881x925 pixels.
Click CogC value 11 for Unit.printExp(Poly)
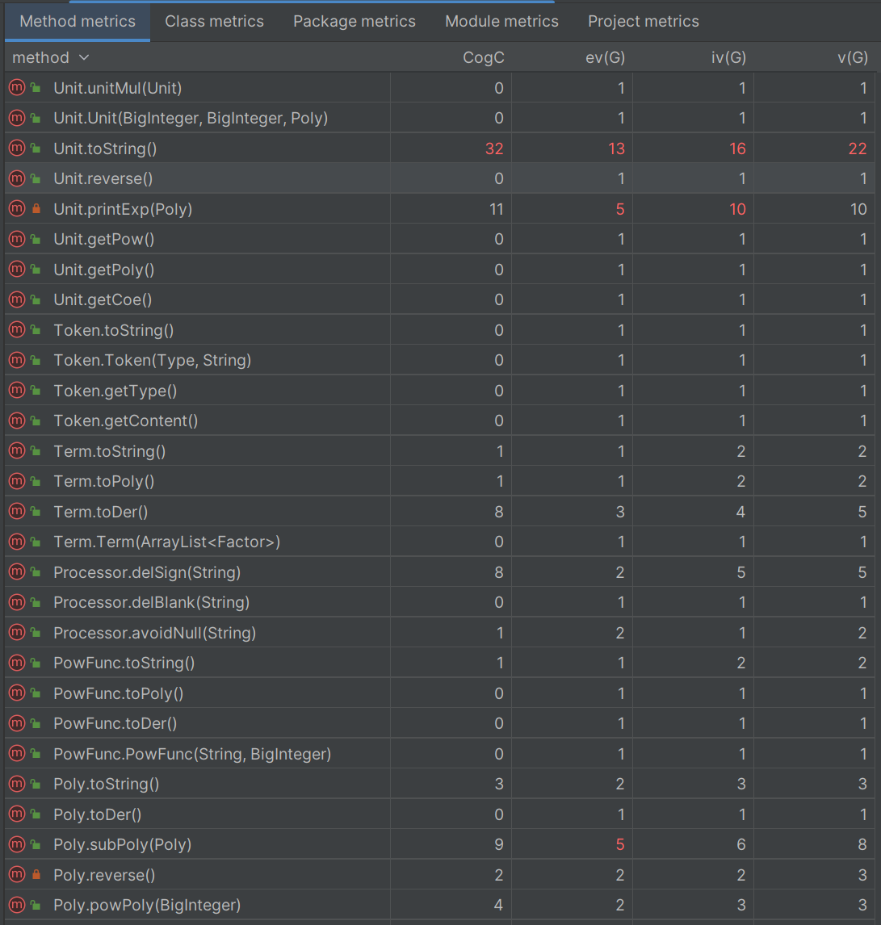(x=497, y=209)
